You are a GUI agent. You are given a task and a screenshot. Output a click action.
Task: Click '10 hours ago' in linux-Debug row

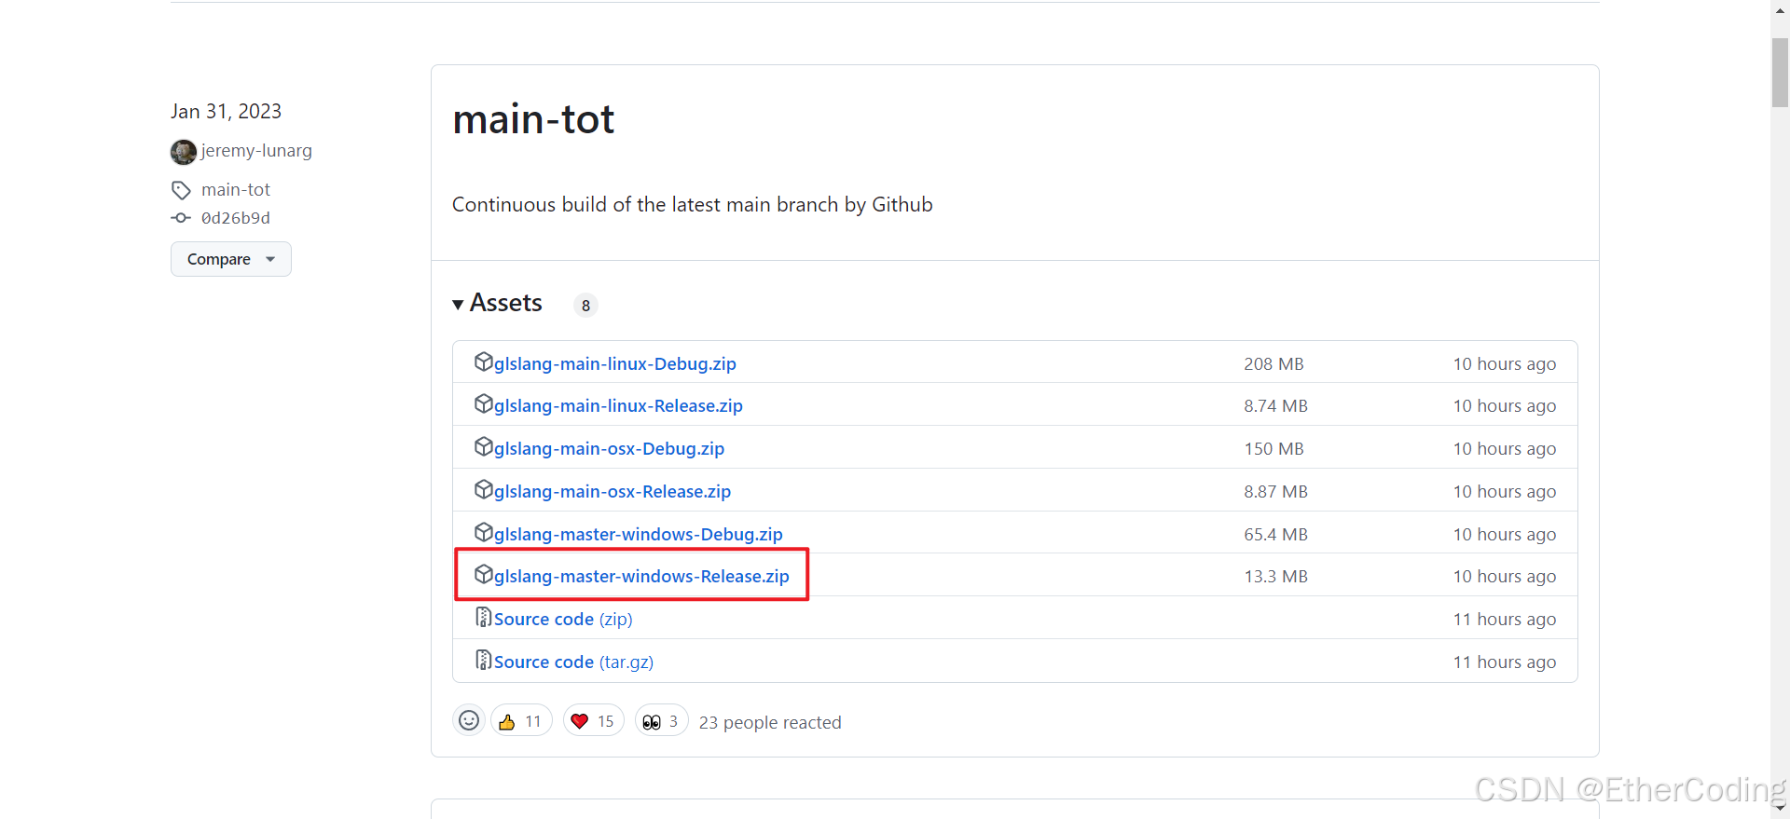[x=1504, y=364]
